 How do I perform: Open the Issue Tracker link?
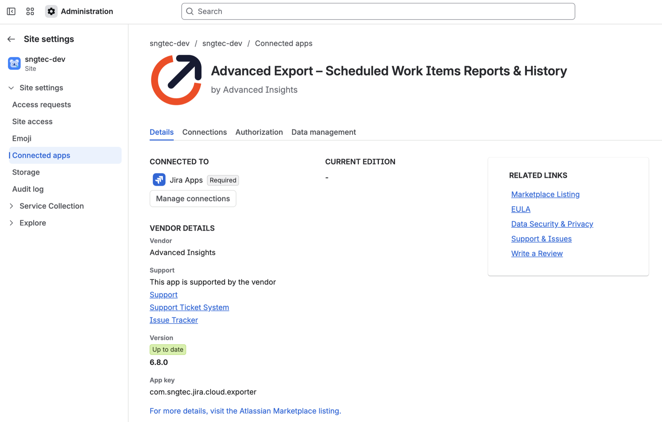pyautogui.click(x=174, y=320)
